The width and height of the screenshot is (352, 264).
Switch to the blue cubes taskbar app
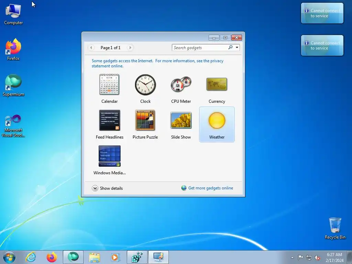(x=137, y=257)
